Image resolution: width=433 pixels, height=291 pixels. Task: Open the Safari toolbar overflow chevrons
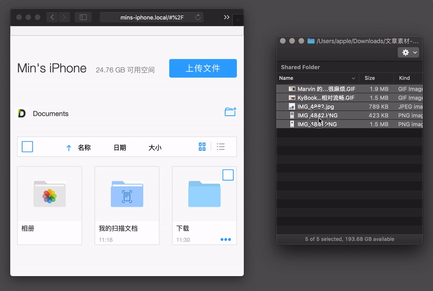[227, 17]
